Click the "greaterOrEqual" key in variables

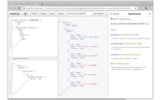36,77
